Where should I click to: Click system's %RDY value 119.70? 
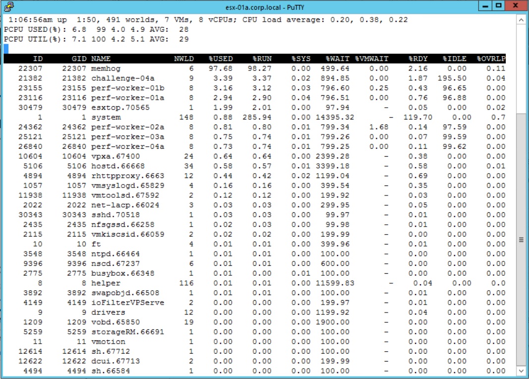(418, 118)
